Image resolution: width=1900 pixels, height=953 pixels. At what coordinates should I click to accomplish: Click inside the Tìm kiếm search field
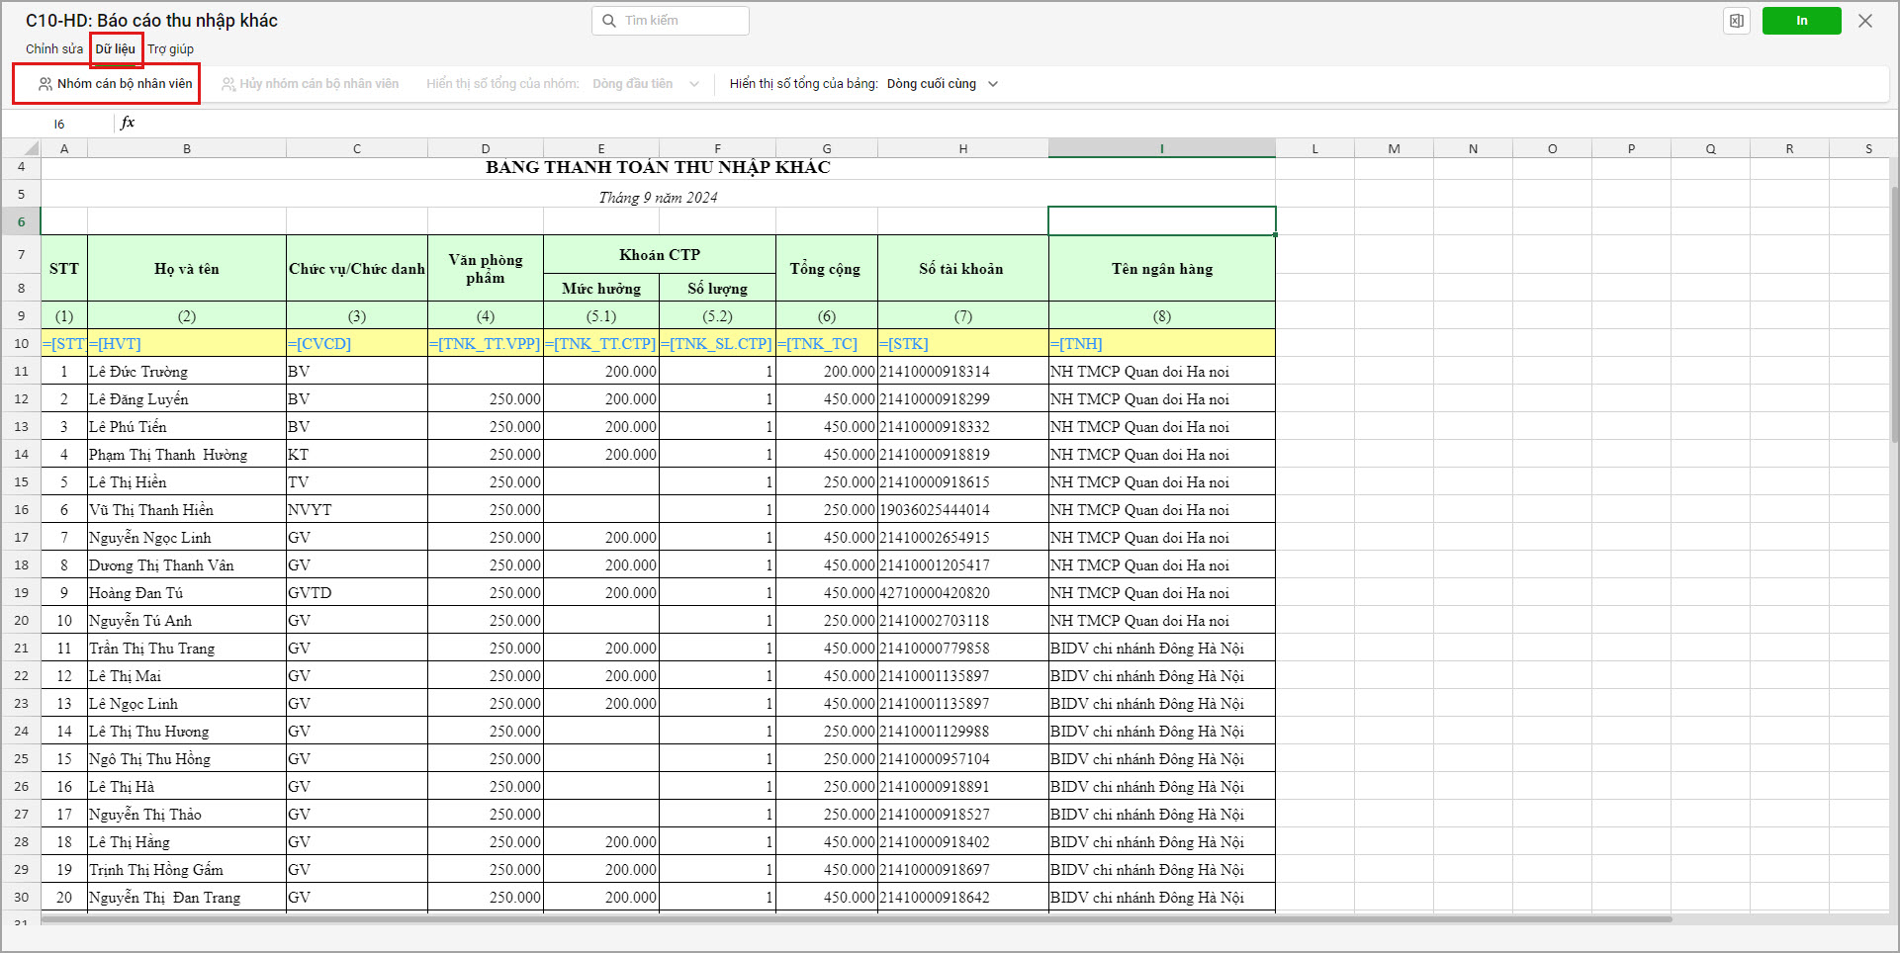[671, 21]
